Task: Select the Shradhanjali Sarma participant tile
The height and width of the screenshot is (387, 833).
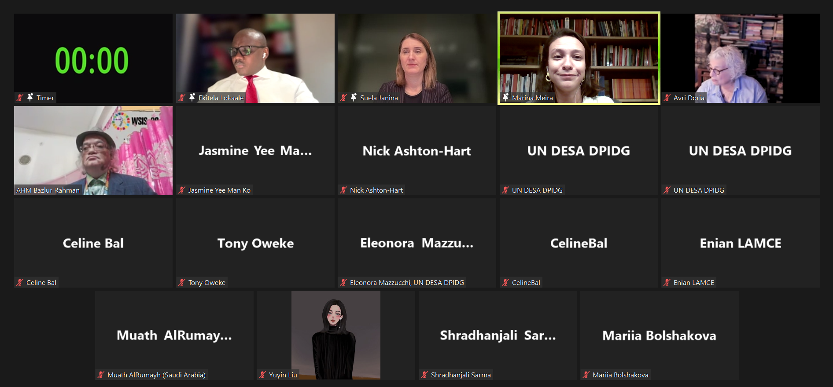Action: click(x=498, y=335)
